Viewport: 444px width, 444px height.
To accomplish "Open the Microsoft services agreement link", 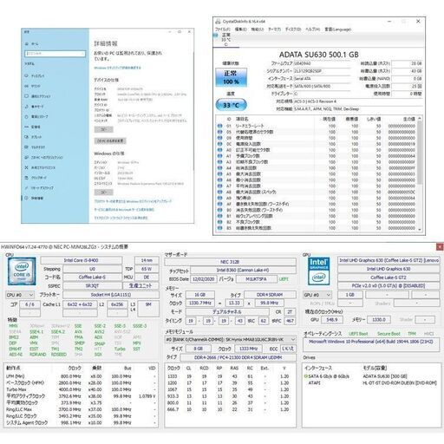I will [124, 210].
